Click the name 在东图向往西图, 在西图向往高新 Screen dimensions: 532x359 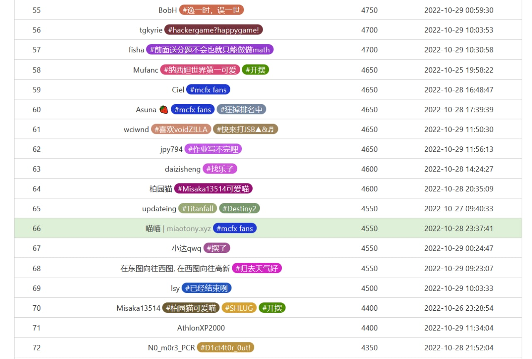coord(175,269)
